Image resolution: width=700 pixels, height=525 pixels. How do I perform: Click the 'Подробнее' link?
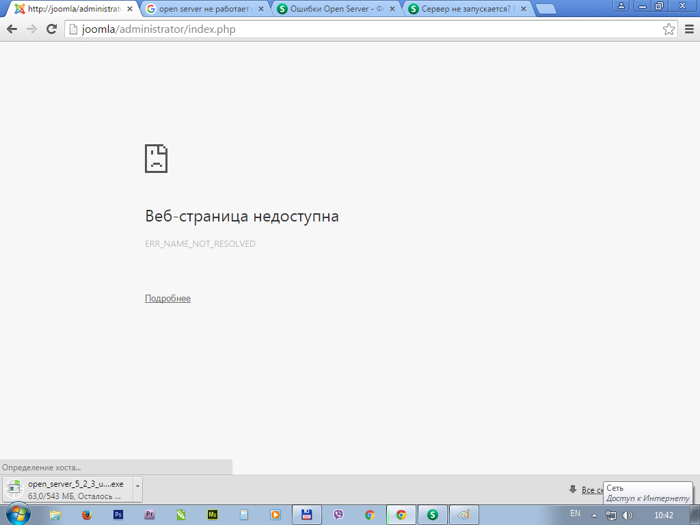pyautogui.click(x=167, y=299)
